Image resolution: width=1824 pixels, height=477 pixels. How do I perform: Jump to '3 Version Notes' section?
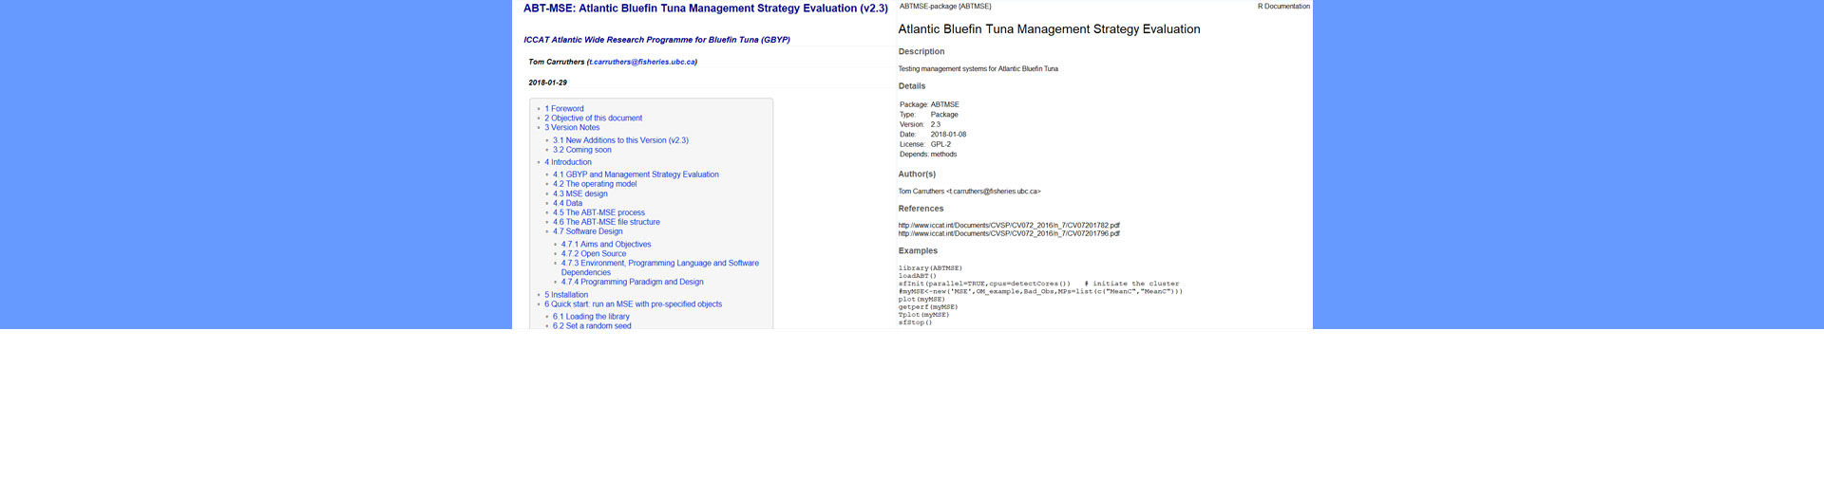coord(572,128)
